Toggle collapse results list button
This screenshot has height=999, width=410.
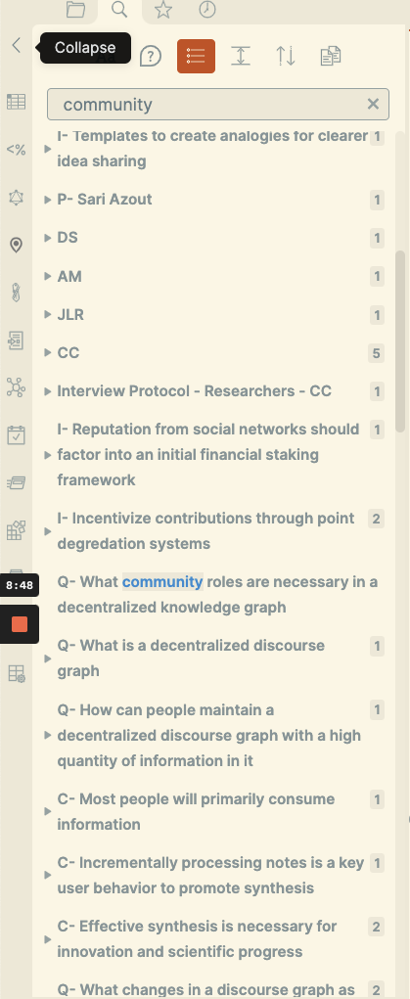click(196, 56)
